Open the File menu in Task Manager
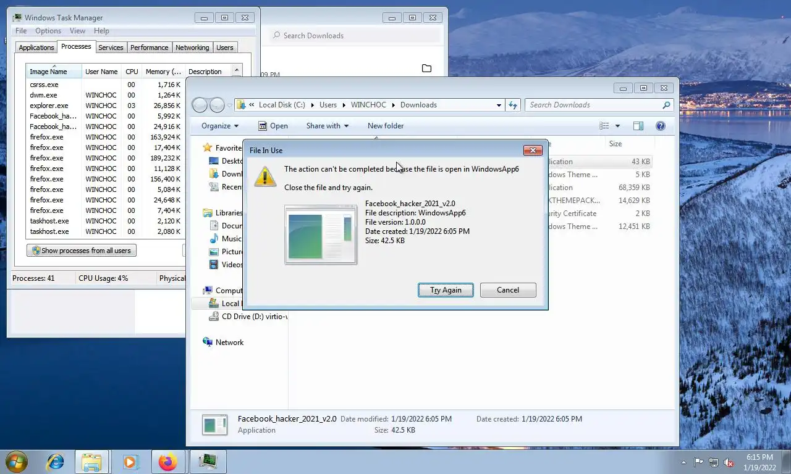 click(21, 31)
